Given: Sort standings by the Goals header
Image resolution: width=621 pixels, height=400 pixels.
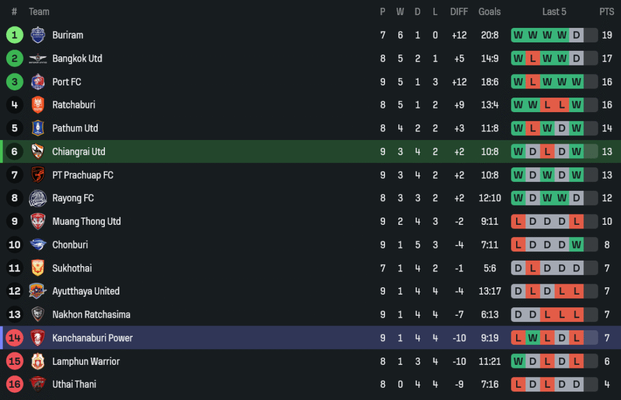Looking at the screenshot, I should [x=489, y=12].
